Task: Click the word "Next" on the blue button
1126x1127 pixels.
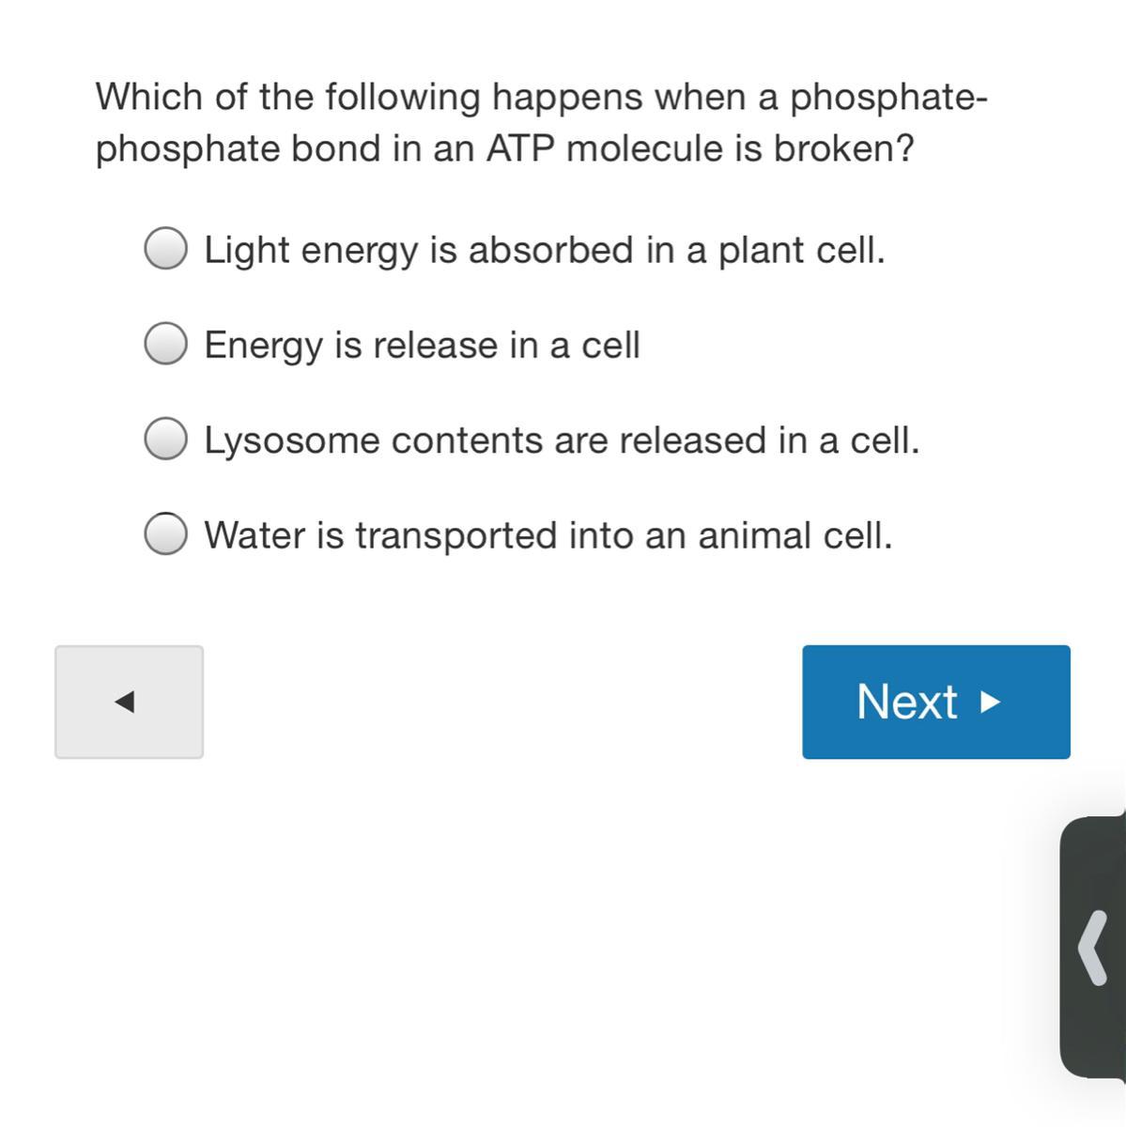Action: coord(906,702)
